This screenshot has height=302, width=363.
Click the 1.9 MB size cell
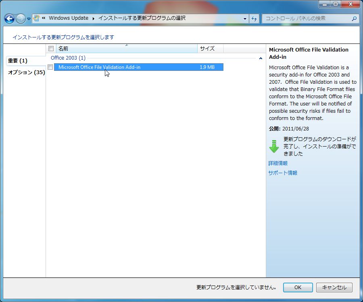(207, 67)
